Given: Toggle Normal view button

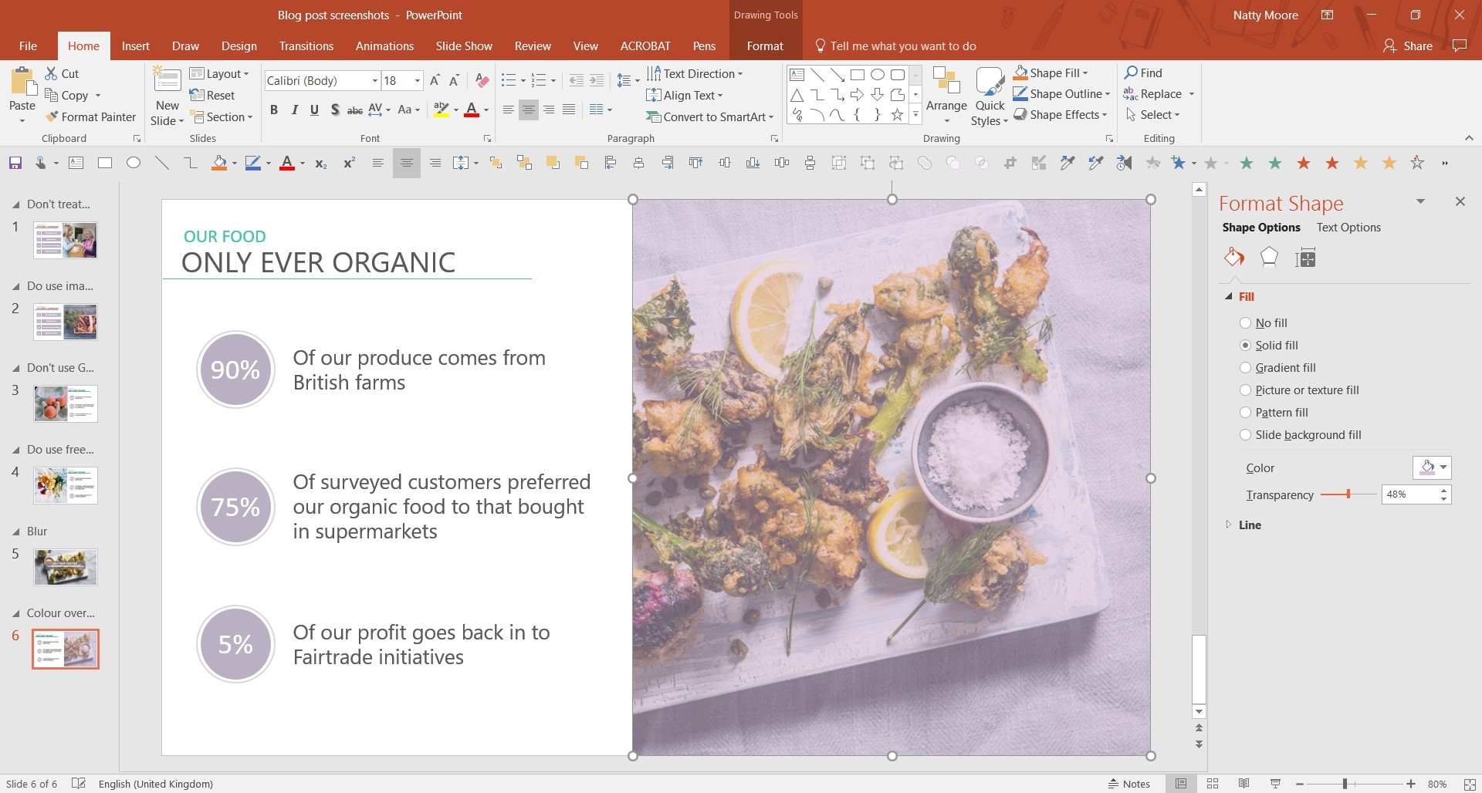Looking at the screenshot, I should click(x=1181, y=784).
